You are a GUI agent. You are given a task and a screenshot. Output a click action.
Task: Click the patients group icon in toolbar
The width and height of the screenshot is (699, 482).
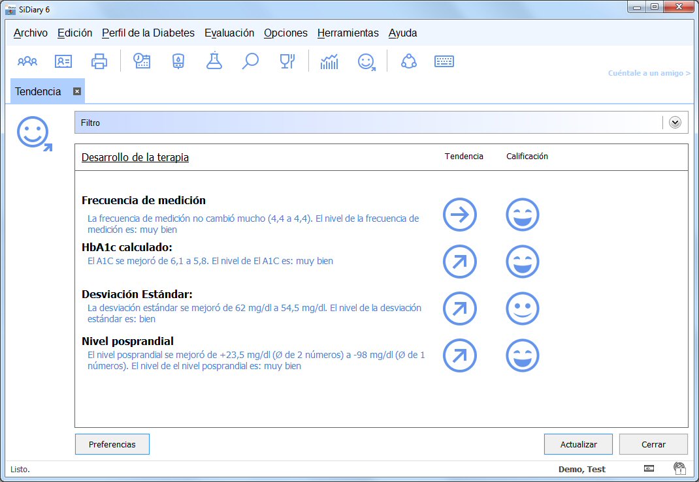[27, 62]
